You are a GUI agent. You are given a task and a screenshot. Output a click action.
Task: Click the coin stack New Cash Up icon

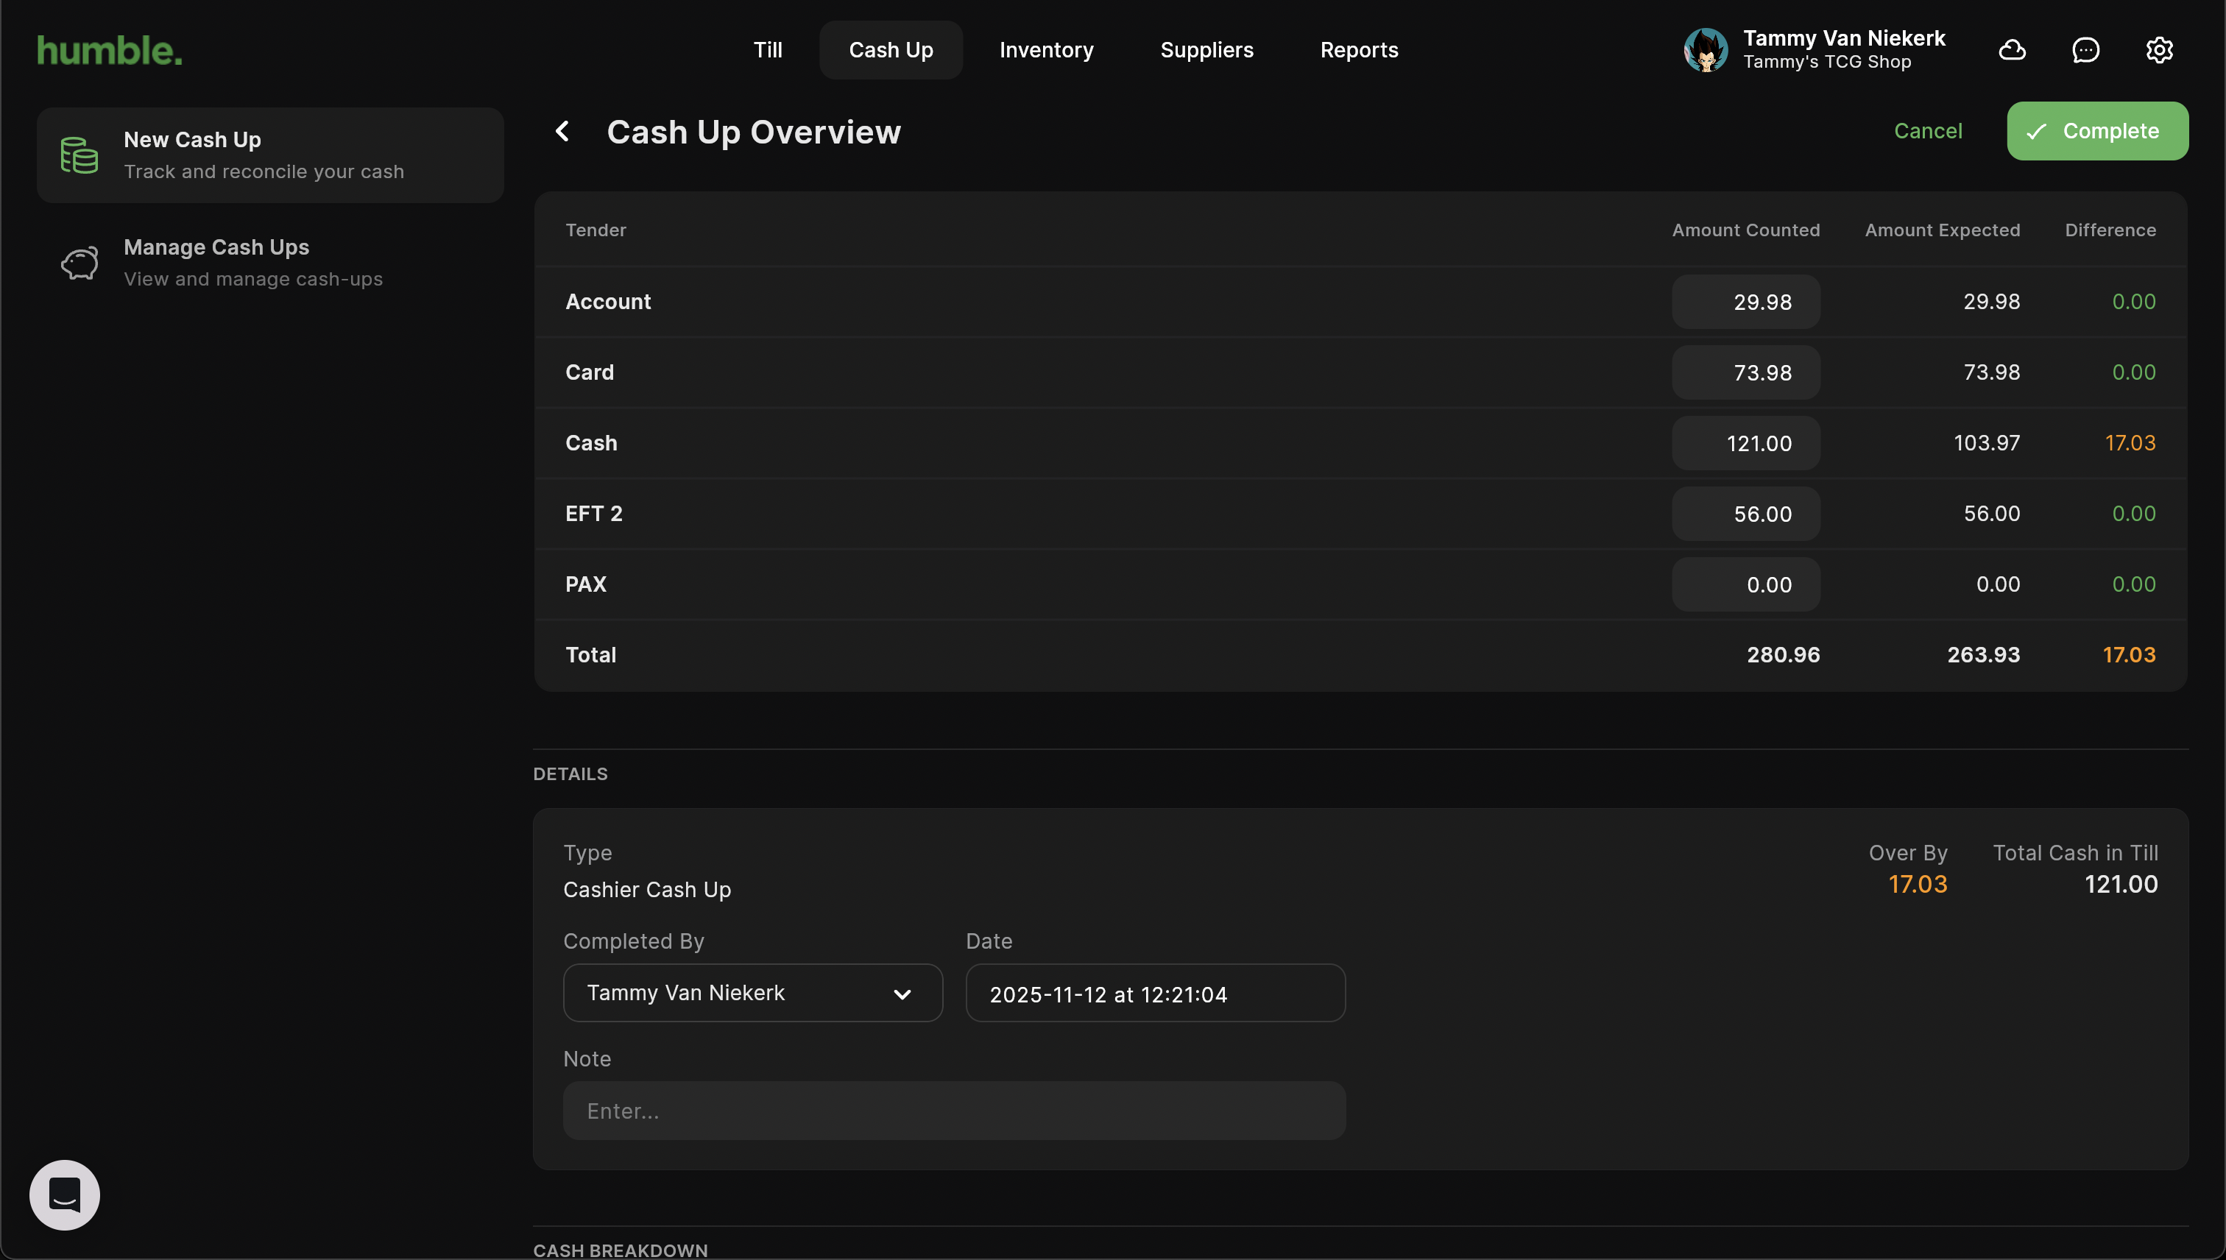(79, 156)
